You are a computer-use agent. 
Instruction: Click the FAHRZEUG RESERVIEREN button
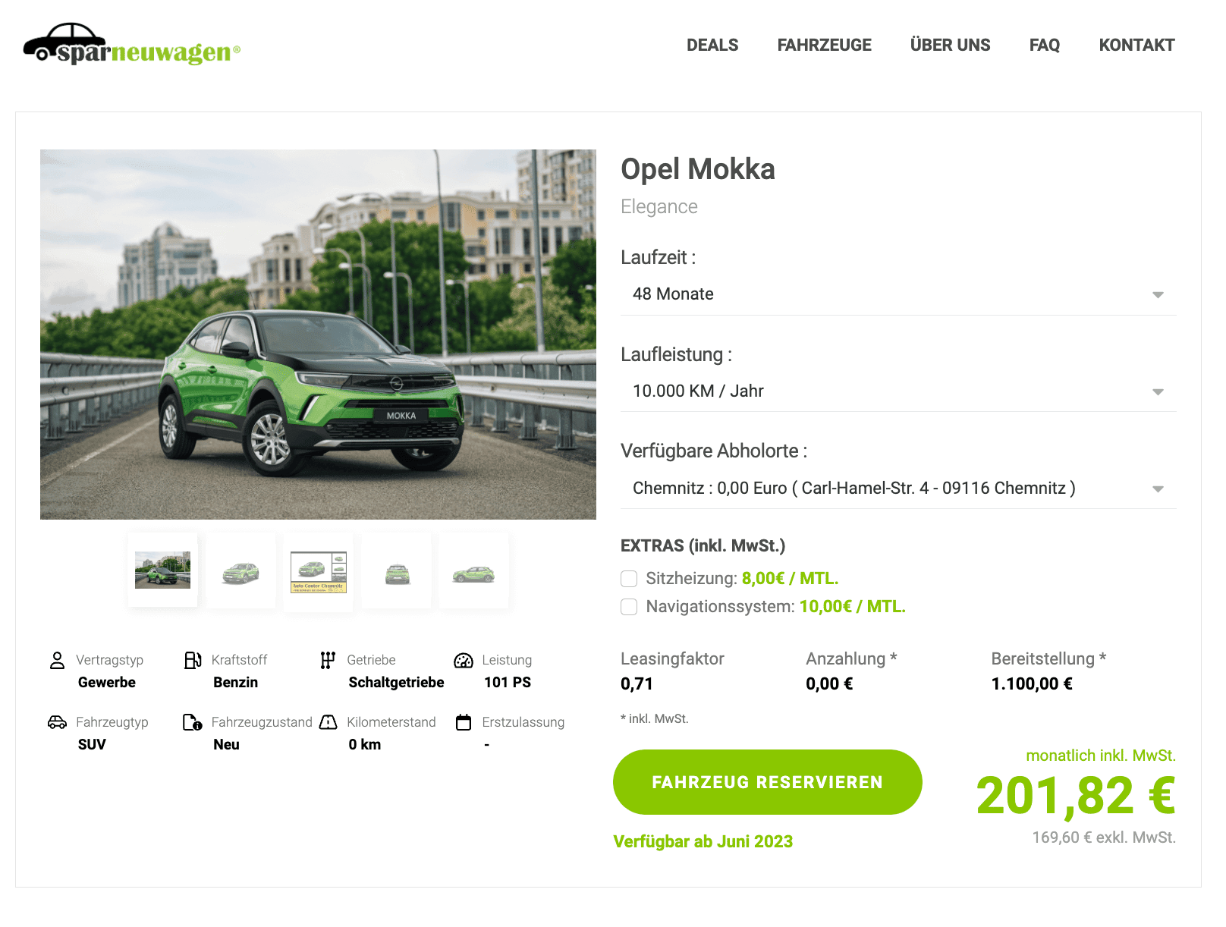767,782
